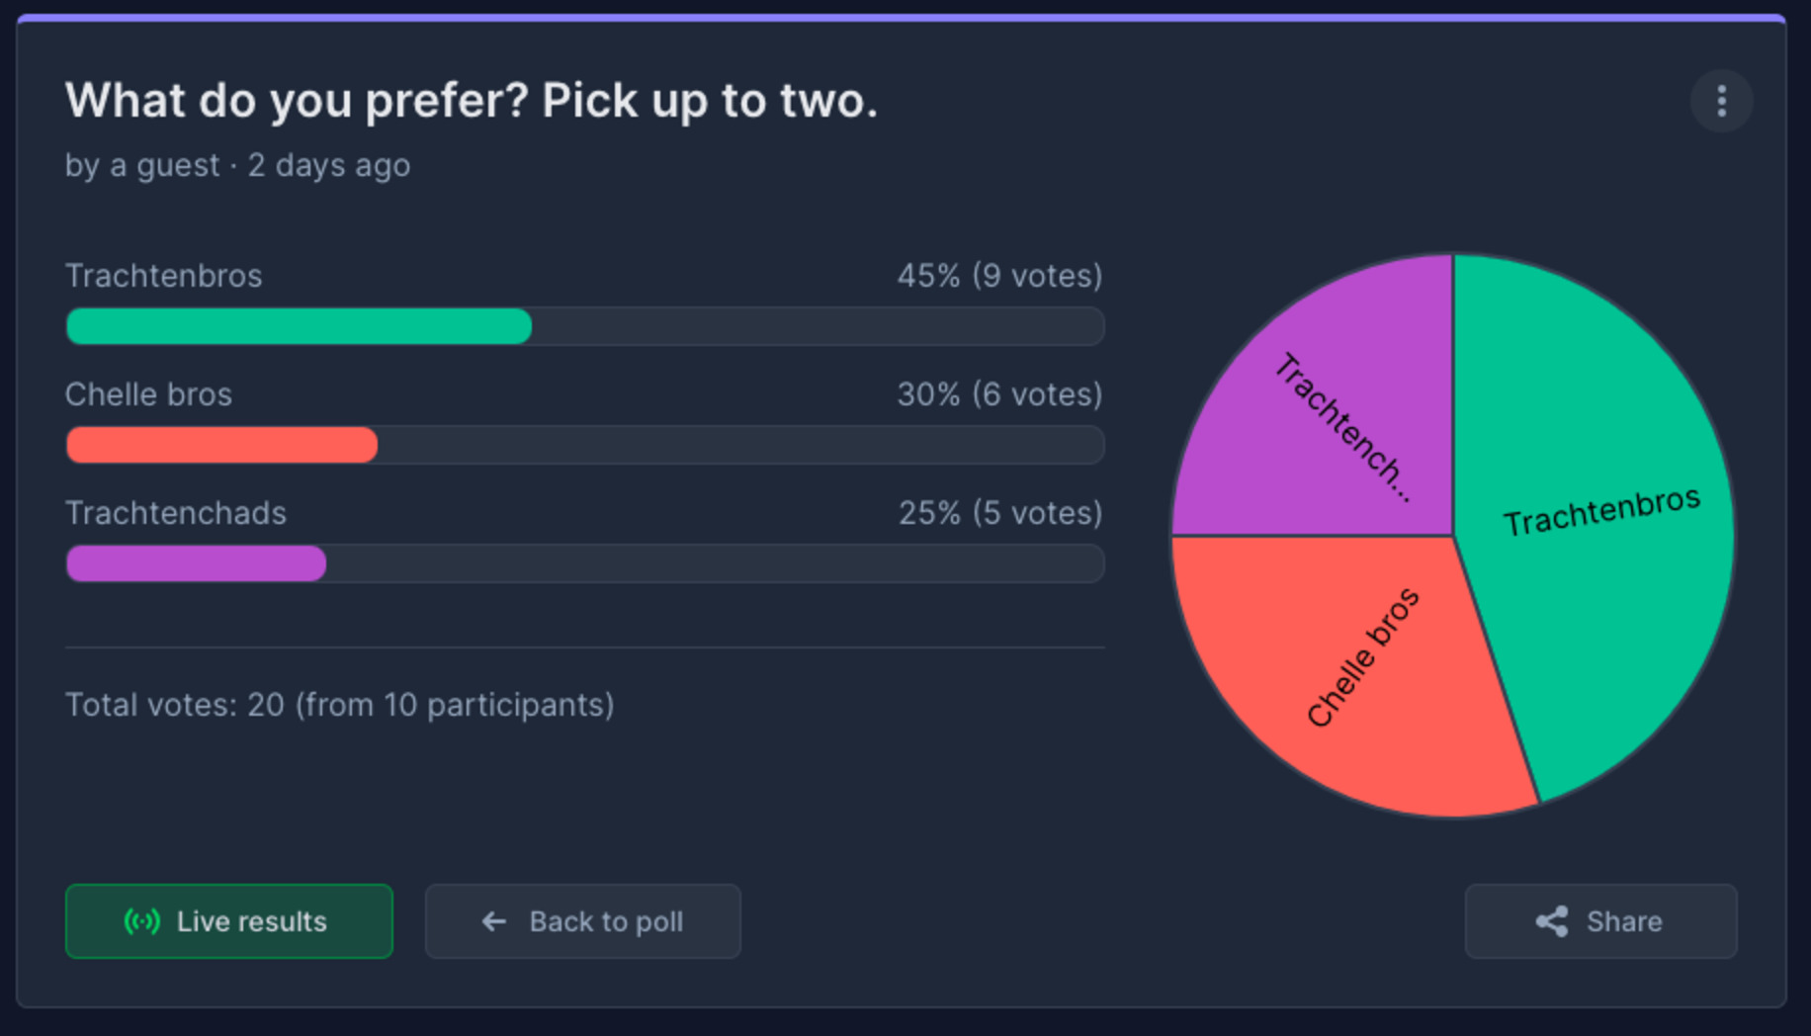Image resolution: width=1811 pixels, height=1036 pixels.
Task: Share the poll results
Action: tap(1601, 921)
